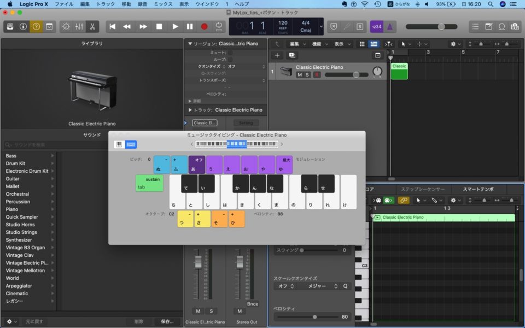Go to beginning of project
This screenshot has width=525, height=328.
(x=113, y=26)
